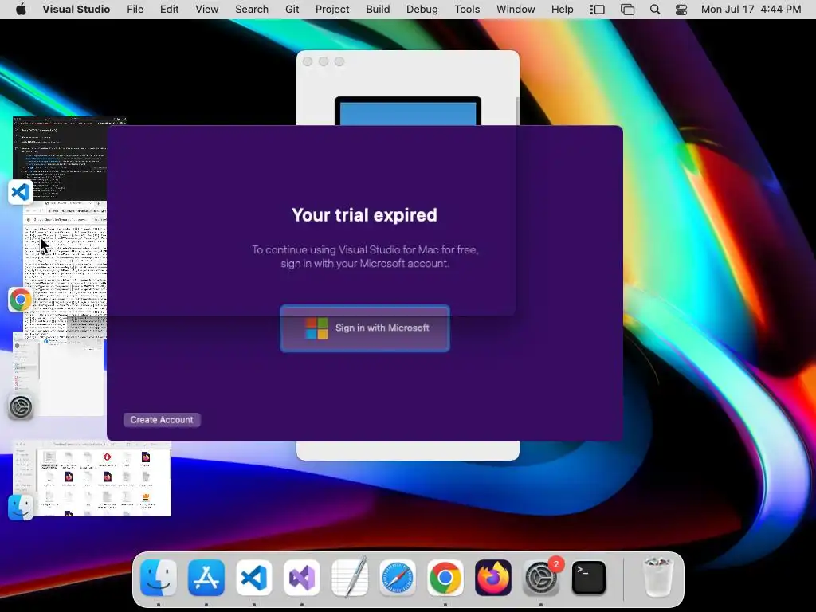This screenshot has height=612, width=816.
Task: Click the screen mirroring menu bar icon
Action: click(x=628, y=10)
